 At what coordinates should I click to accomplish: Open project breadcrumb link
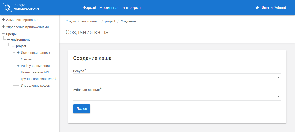tap(110, 21)
